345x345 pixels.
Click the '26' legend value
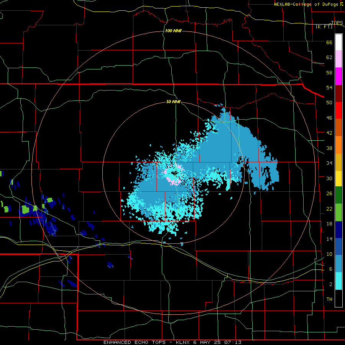pos(329,194)
